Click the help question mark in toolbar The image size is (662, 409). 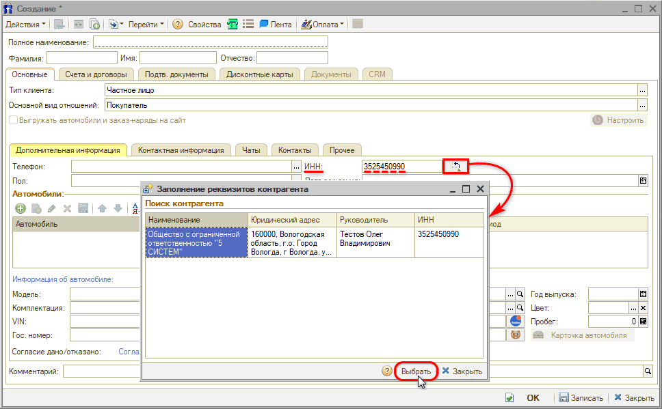point(178,24)
